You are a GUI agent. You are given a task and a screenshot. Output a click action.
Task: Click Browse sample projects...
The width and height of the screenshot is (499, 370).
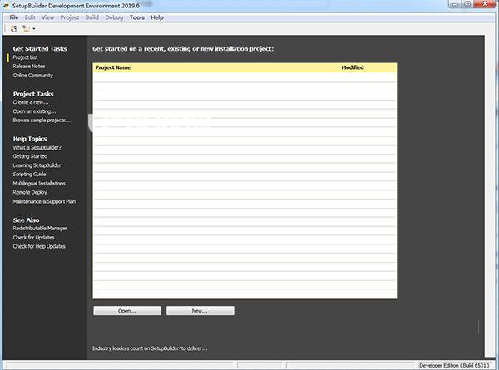(42, 121)
